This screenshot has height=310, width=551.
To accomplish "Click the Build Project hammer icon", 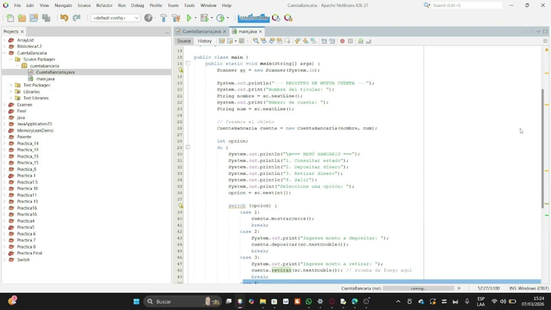I will pos(163,18).
